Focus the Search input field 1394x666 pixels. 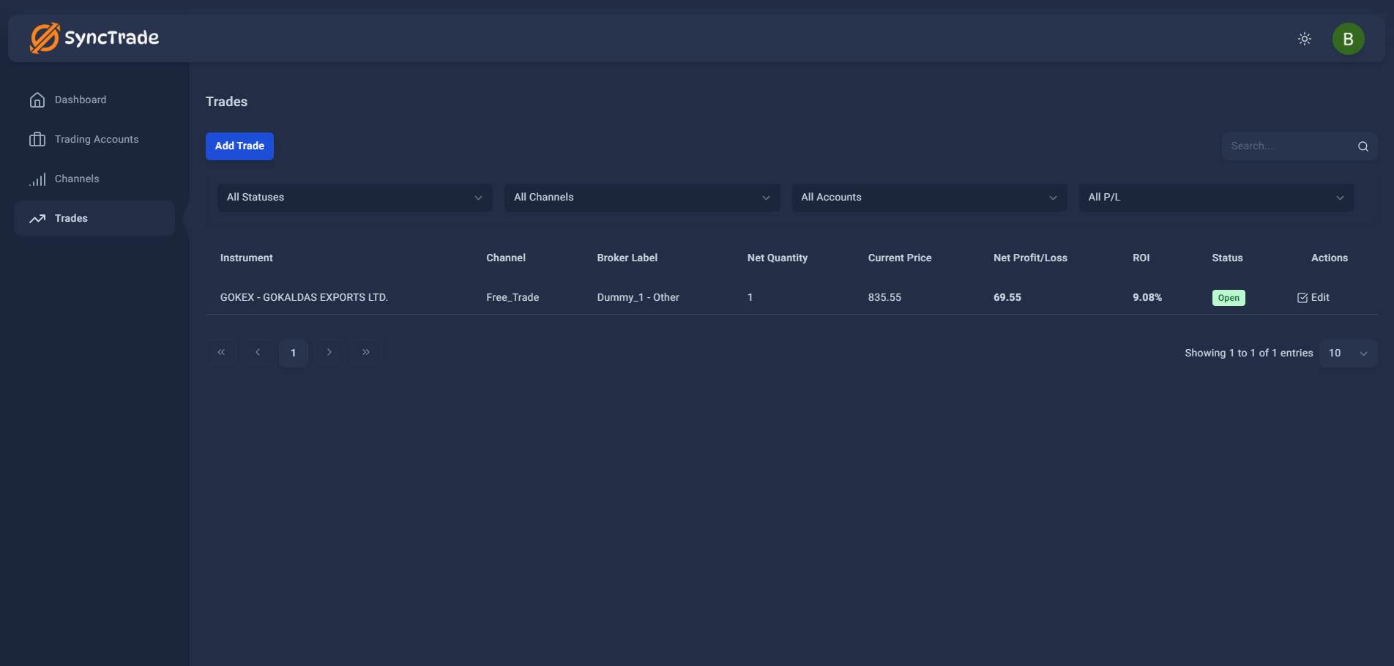(x=1289, y=146)
